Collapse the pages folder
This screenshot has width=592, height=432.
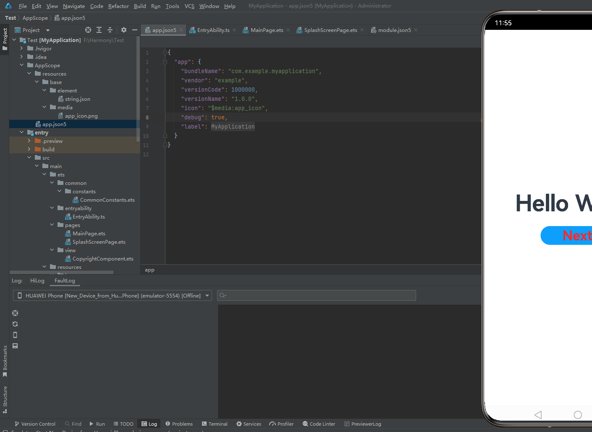click(52, 225)
